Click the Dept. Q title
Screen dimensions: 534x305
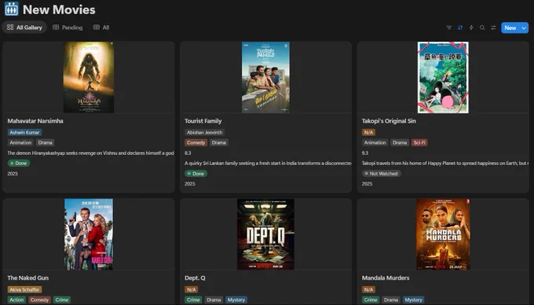click(195, 278)
